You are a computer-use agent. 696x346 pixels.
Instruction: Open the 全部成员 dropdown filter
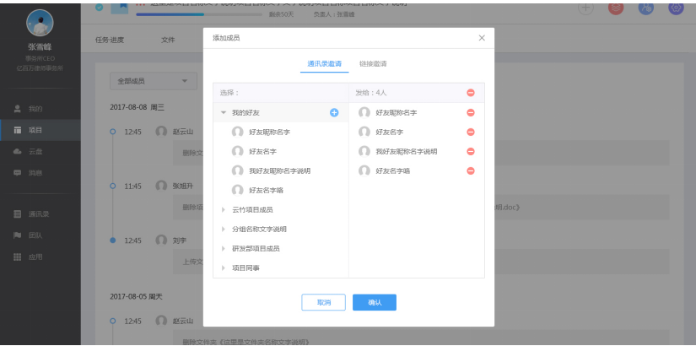coord(154,81)
